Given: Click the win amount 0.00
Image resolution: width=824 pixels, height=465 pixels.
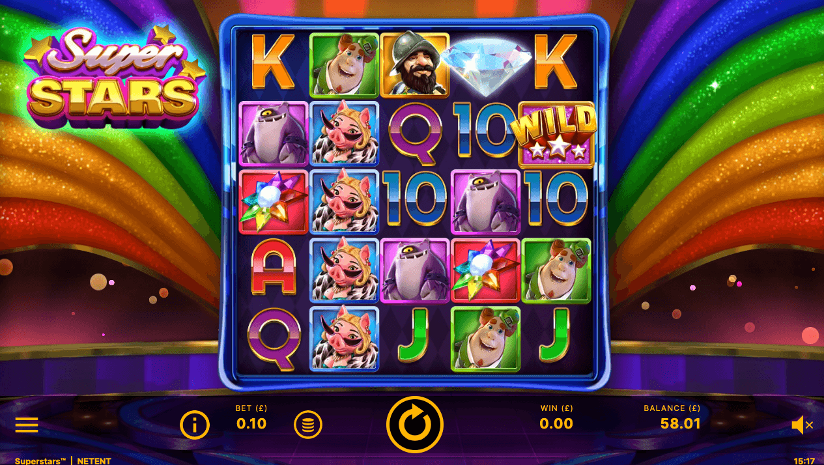Looking at the screenshot, I should click(556, 424).
